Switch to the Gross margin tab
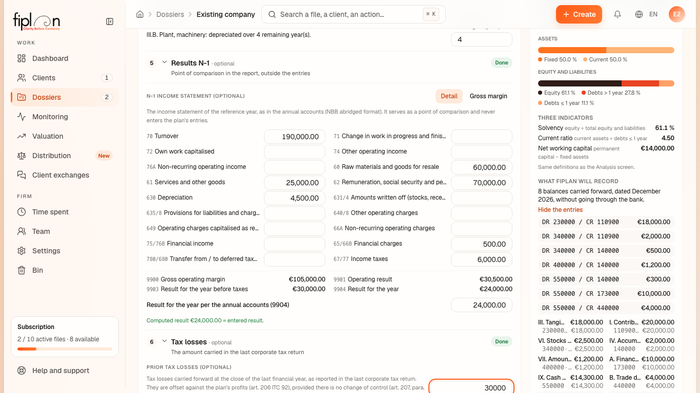The image size is (700, 393). point(488,96)
